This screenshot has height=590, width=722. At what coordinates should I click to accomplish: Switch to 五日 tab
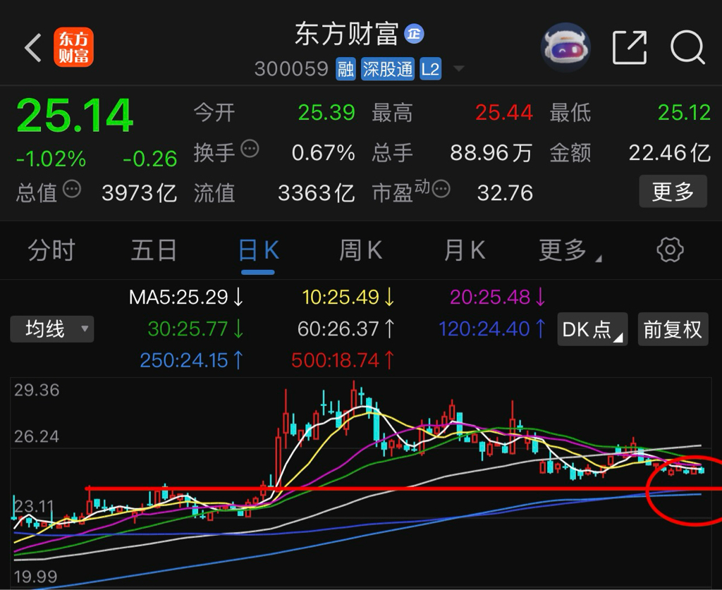[x=154, y=250]
